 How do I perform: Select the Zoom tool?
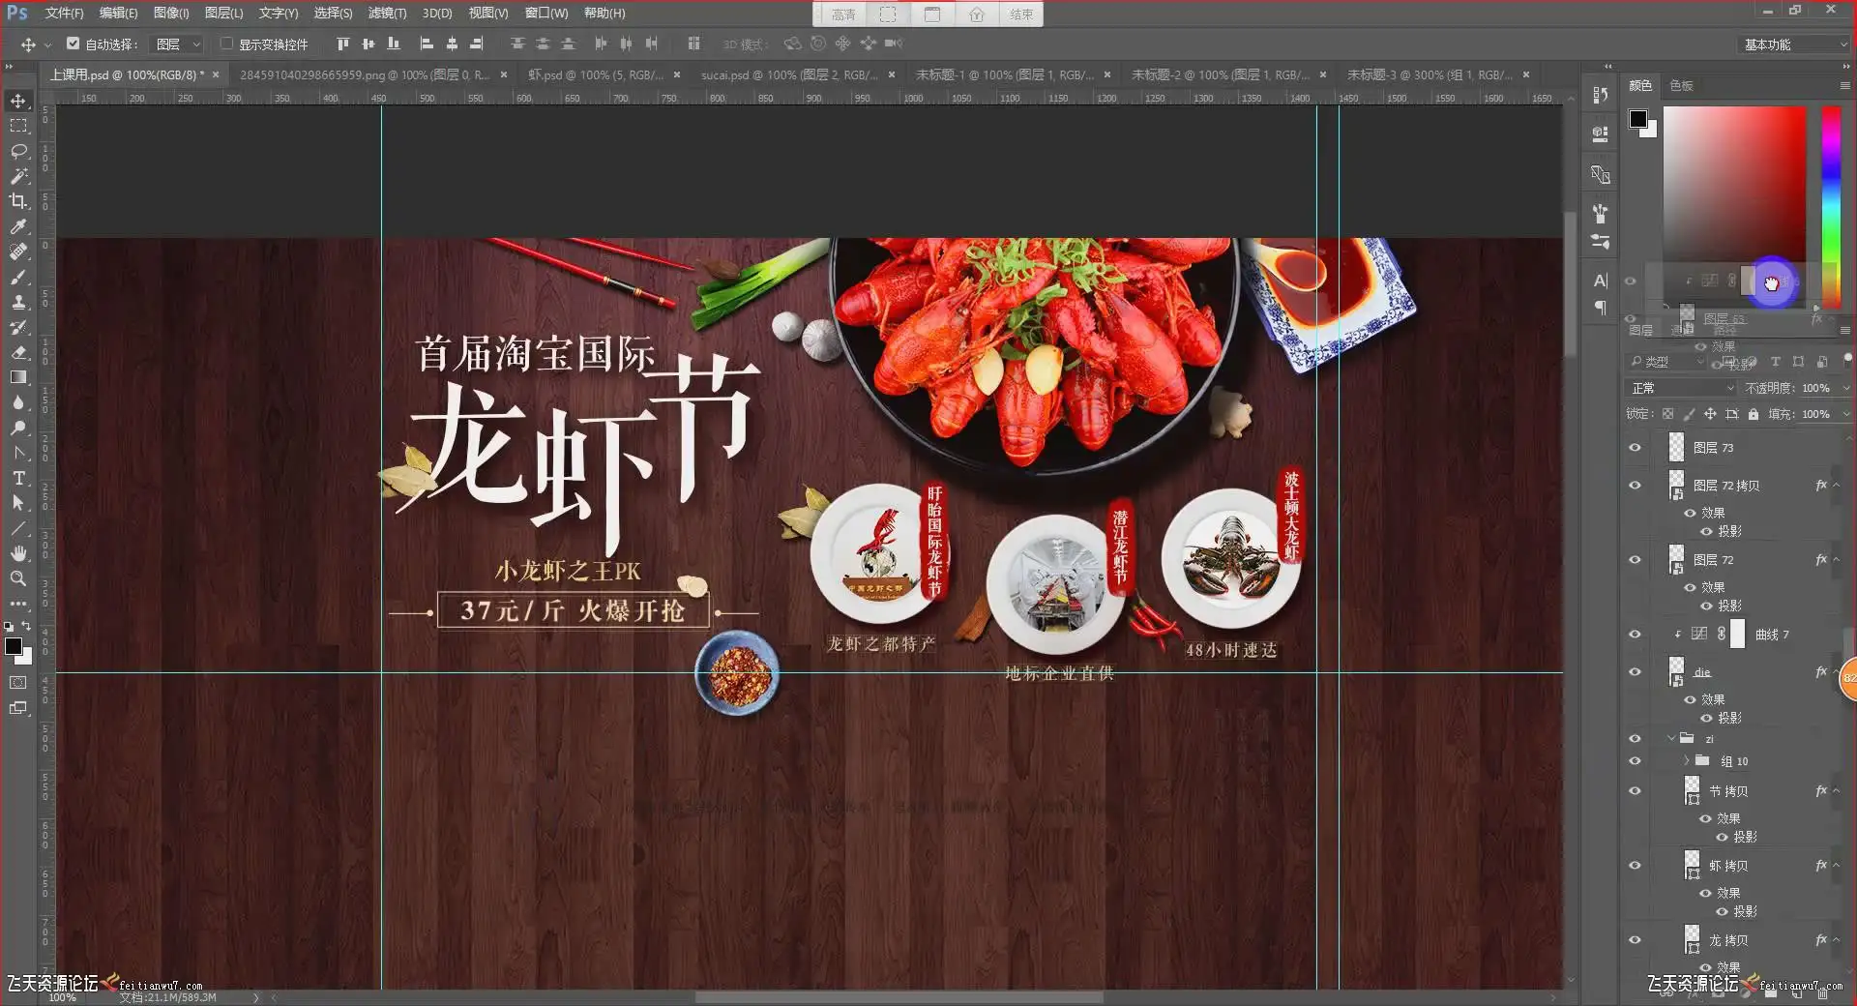(x=18, y=578)
